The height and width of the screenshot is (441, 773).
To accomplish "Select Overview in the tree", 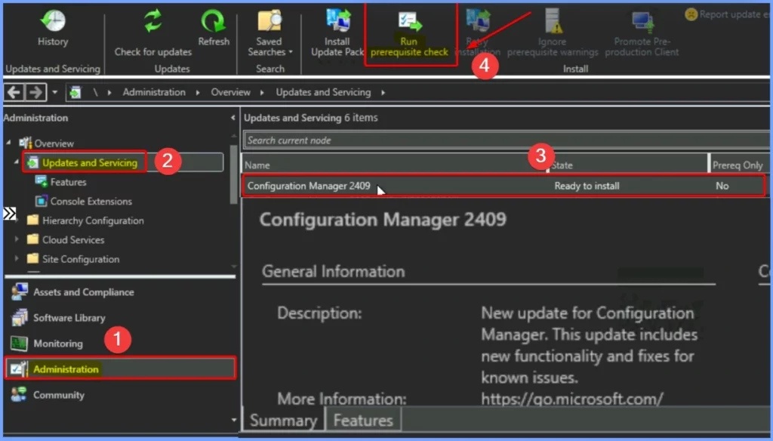I will (x=54, y=143).
